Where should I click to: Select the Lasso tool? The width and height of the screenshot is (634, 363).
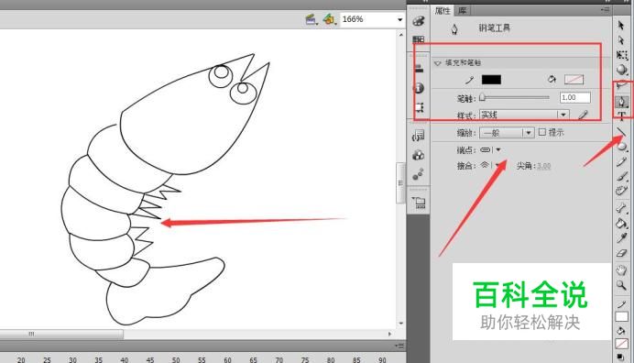point(622,86)
